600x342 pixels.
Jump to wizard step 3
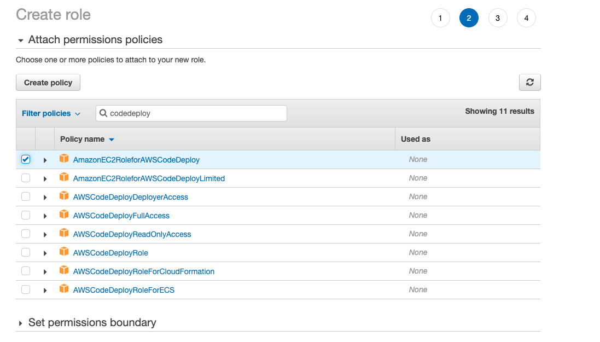click(497, 18)
